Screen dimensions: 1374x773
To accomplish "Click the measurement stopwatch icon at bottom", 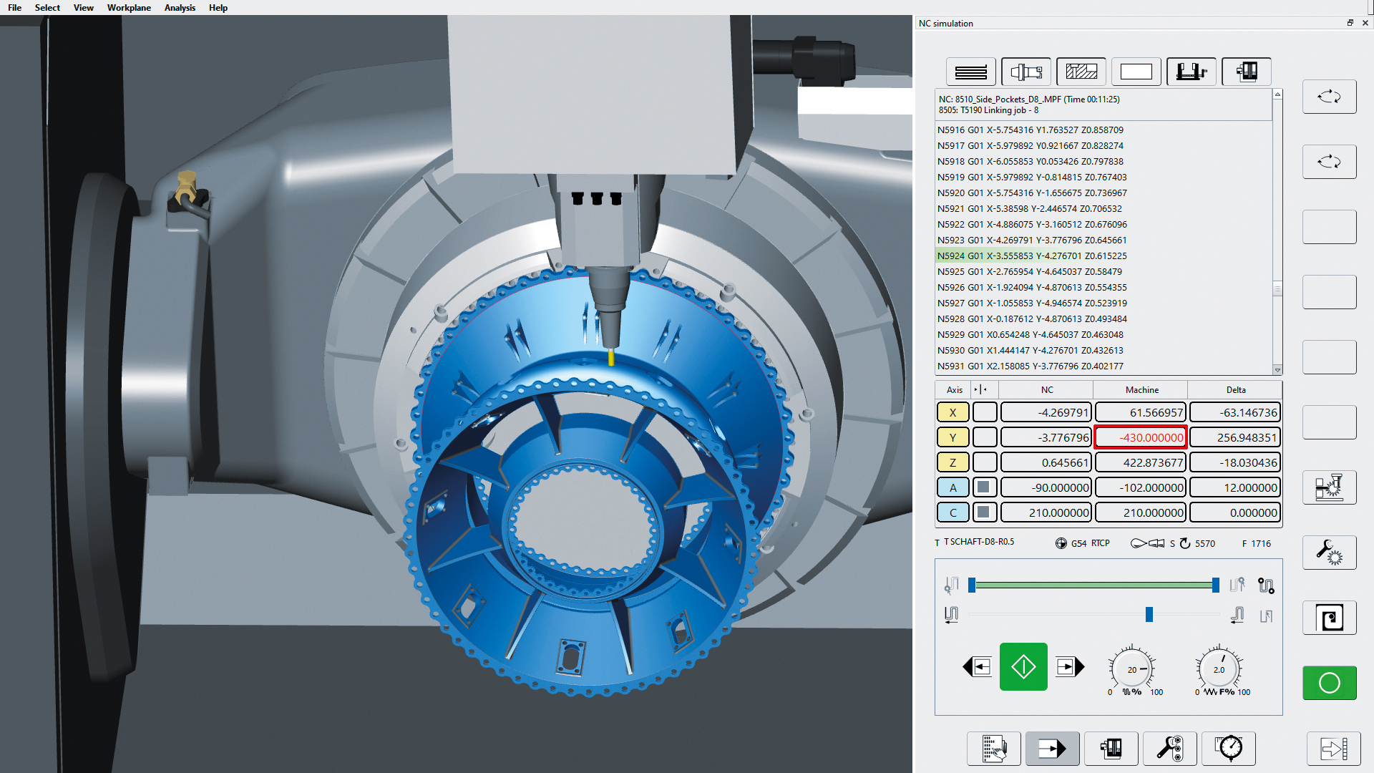I will (1229, 749).
